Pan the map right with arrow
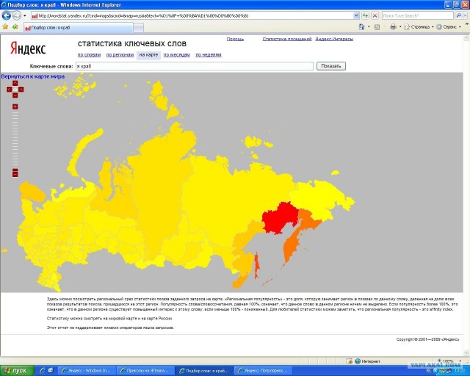470x376 pixels. click(x=21, y=90)
